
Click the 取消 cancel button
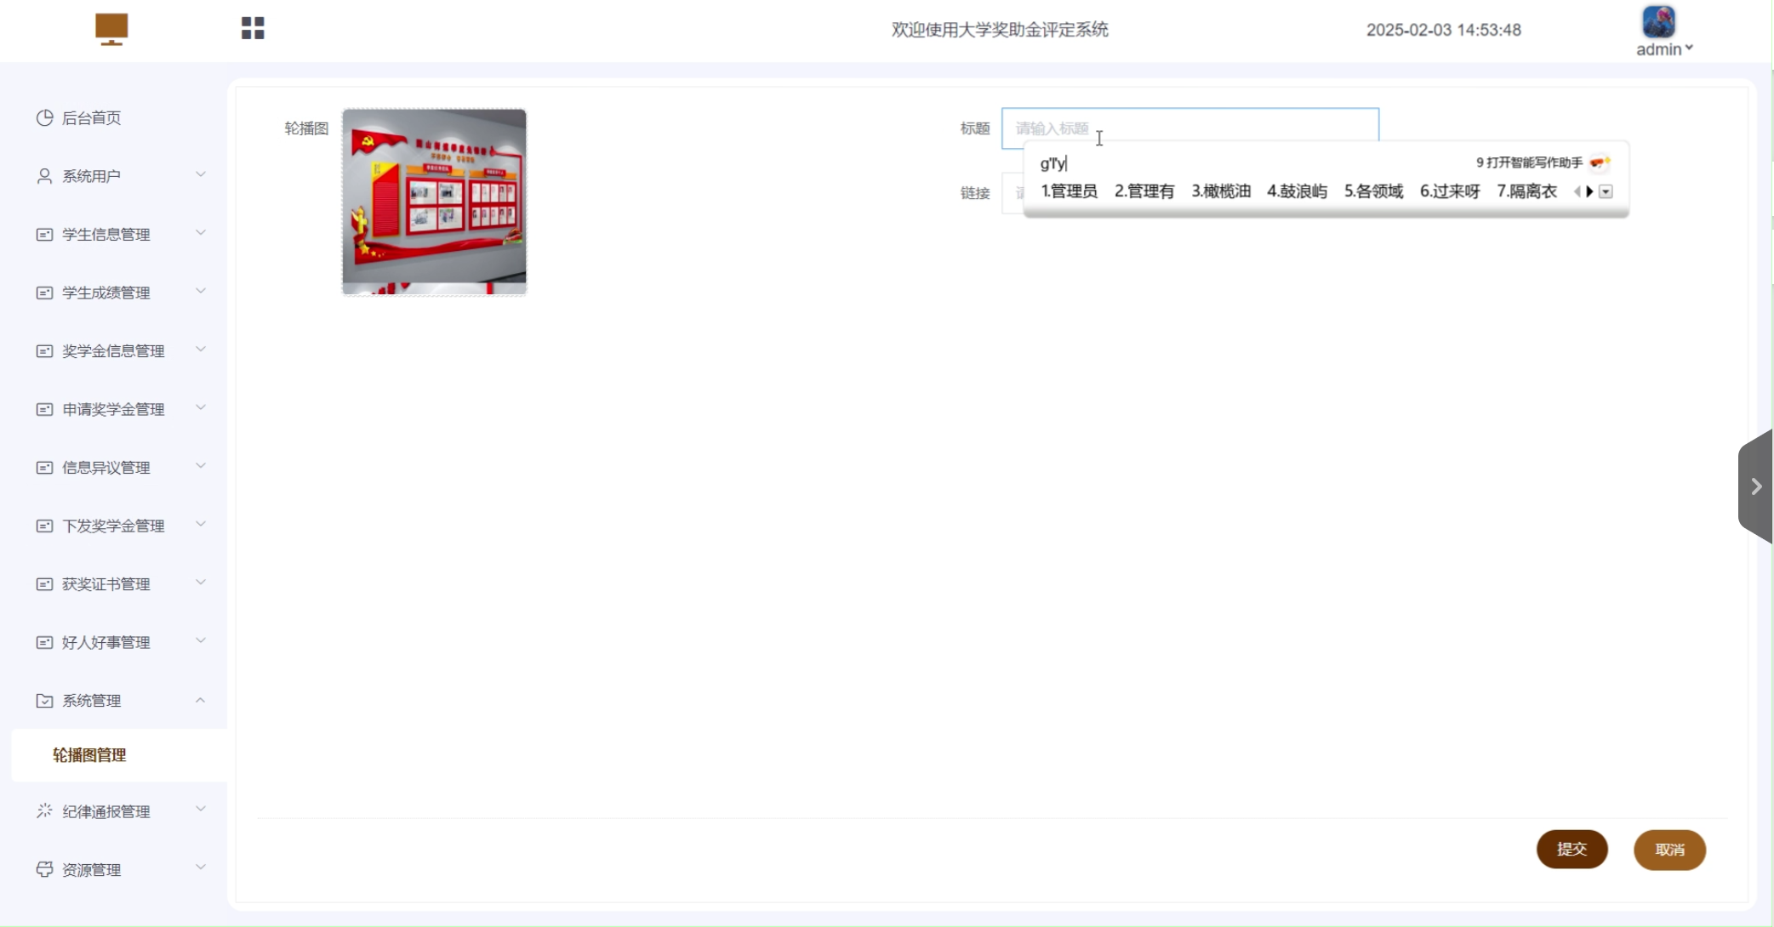point(1669,850)
